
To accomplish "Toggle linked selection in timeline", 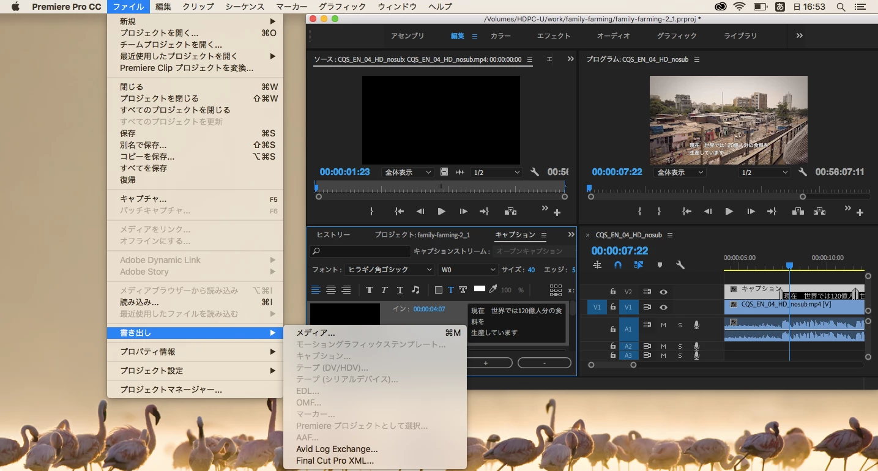I will click(639, 265).
